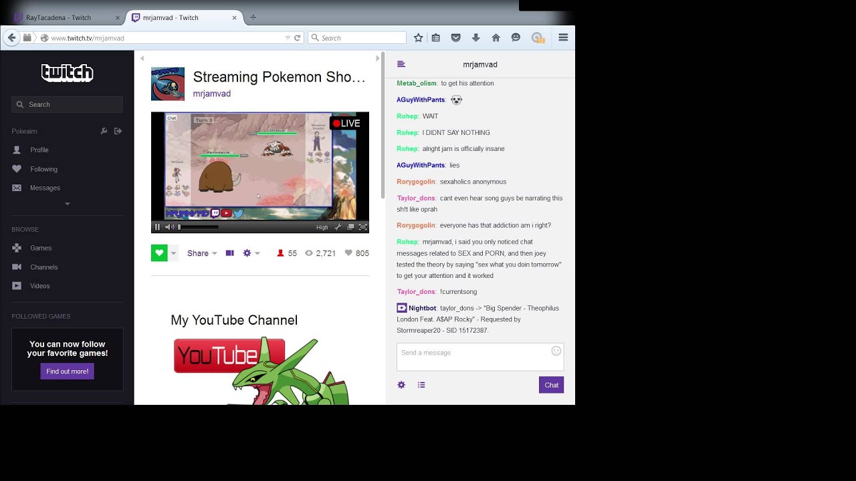Go back with browser back arrow
856x481 pixels.
pyautogui.click(x=11, y=38)
